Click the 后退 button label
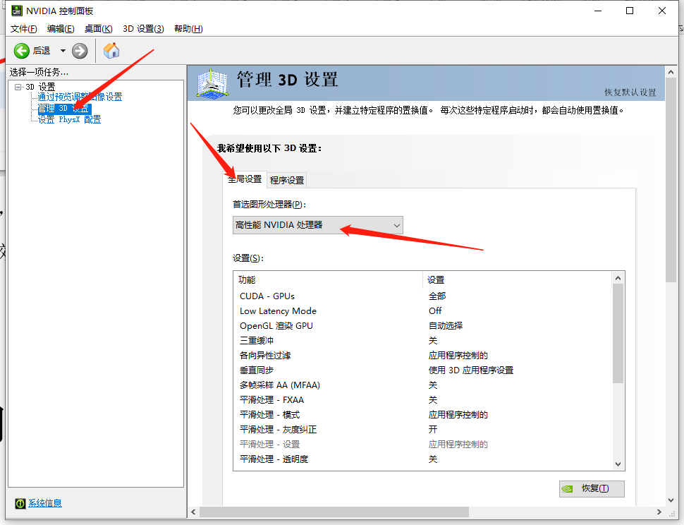Viewport: 684px width, 525px height. (42, 51)
